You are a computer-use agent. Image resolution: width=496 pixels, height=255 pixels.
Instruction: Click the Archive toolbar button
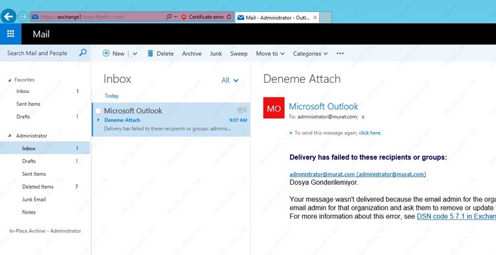(192, 54)
